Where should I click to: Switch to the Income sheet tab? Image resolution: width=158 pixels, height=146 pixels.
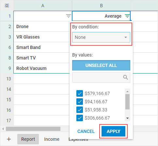coord(52,139)
